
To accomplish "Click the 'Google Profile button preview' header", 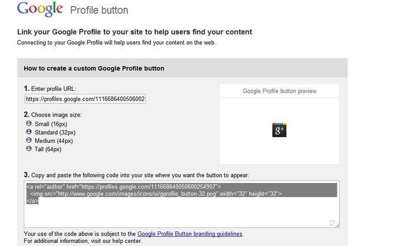I will [x=279, y=91].
